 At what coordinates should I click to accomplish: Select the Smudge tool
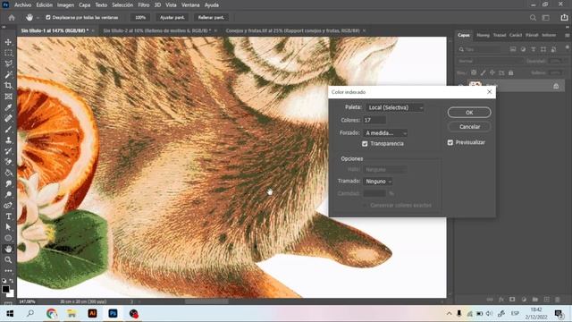pos(8,183)
